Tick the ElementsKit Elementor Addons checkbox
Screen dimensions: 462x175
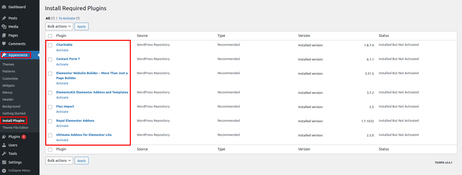coord(50,93)
